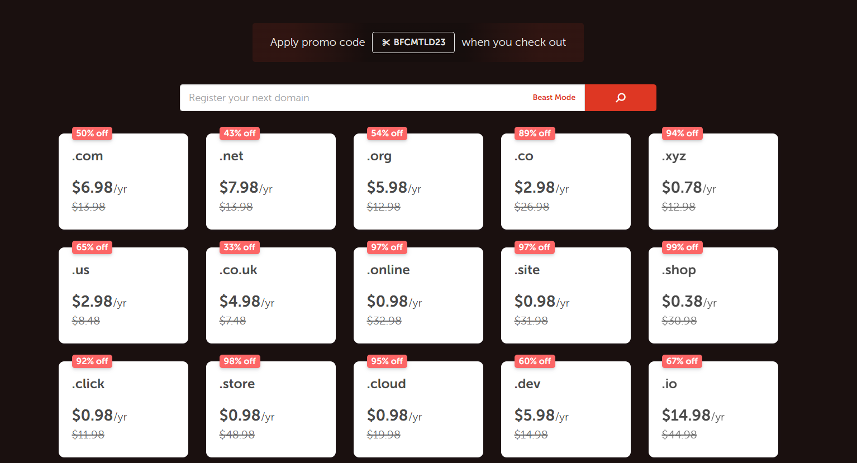Choose the .cloud domain deal

[418, 409]
